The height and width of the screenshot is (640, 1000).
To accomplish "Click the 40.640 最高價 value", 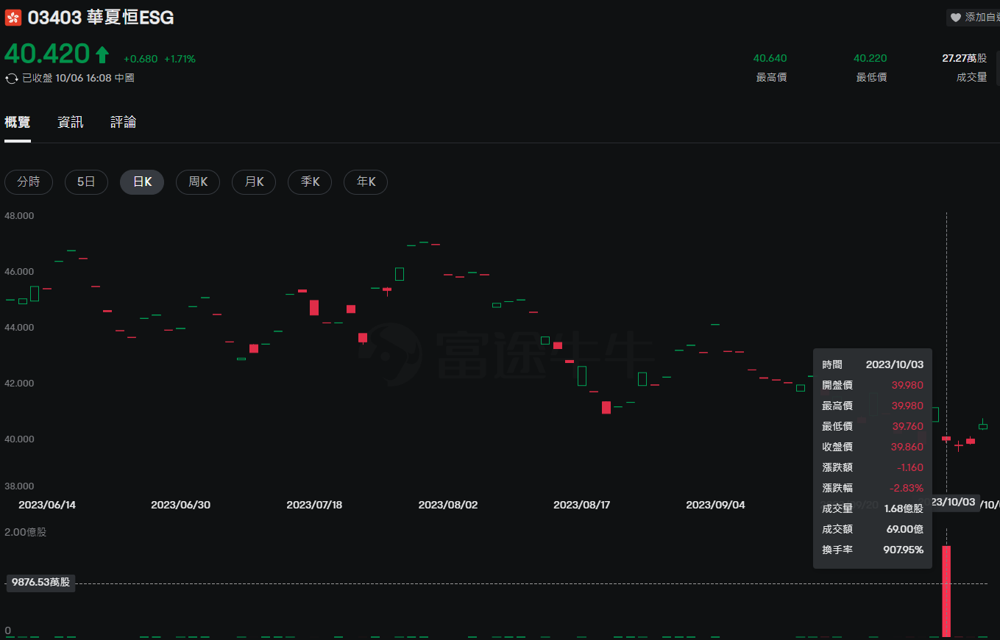I will click(770, 59).
